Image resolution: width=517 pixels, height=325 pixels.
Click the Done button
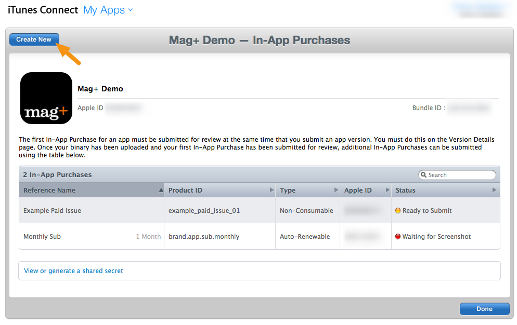(484, 309)
